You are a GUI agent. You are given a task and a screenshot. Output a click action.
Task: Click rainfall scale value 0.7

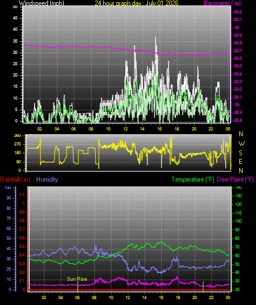tap(22, 230)
